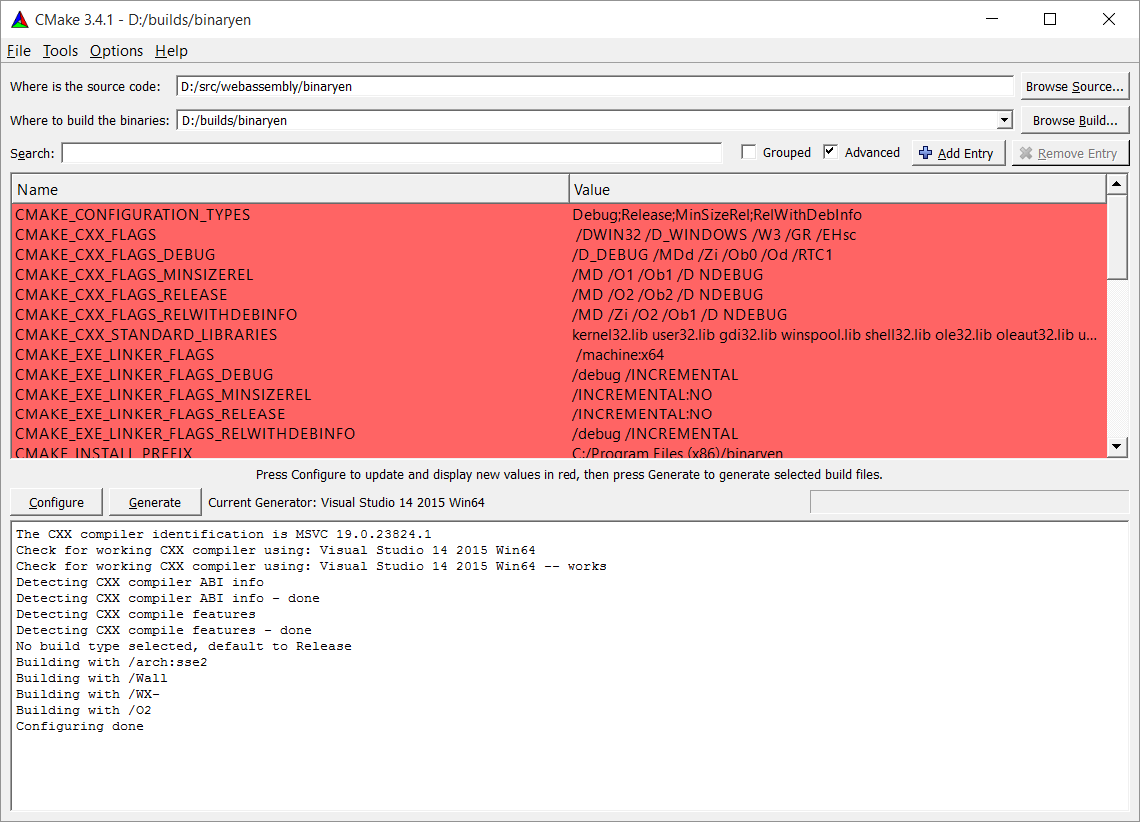The width and height of the screenshot is (1140, 822).
Task: Click the grayed-out Remove Entry button
Action: [1070, 153]
